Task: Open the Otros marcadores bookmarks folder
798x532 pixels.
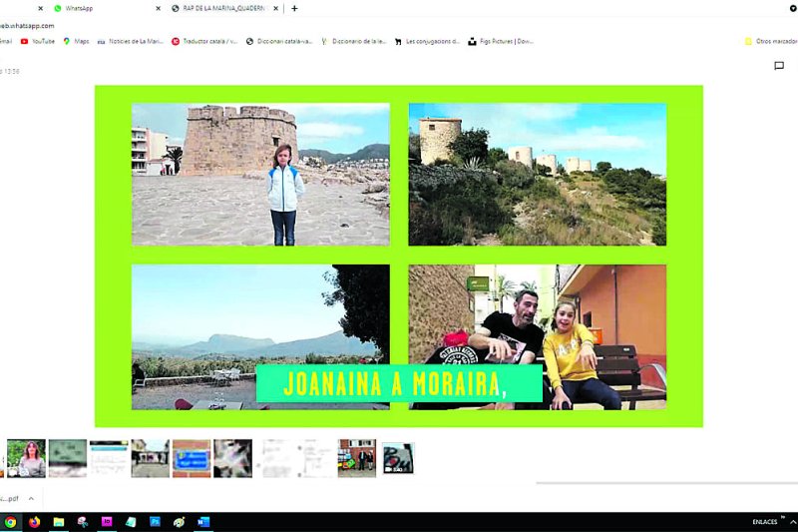Action: click(x=771, y=41)
